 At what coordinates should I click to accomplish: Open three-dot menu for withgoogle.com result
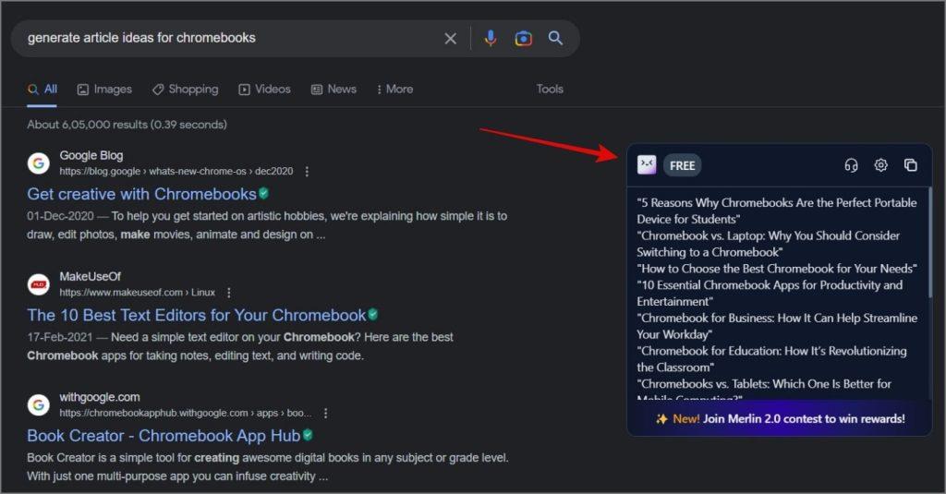(326, 413)
